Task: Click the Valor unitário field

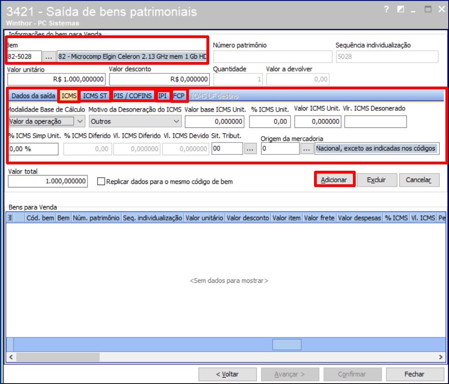Action: (56, 79)
